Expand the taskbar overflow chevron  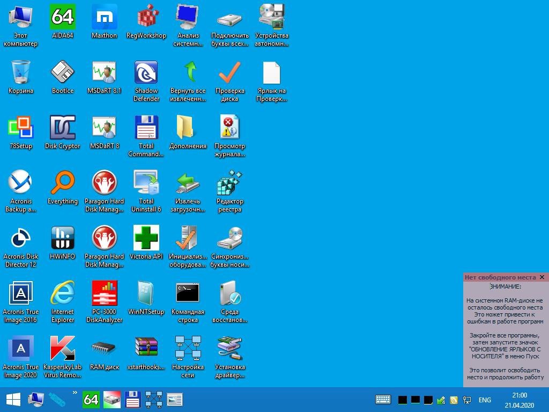(75, 392)
